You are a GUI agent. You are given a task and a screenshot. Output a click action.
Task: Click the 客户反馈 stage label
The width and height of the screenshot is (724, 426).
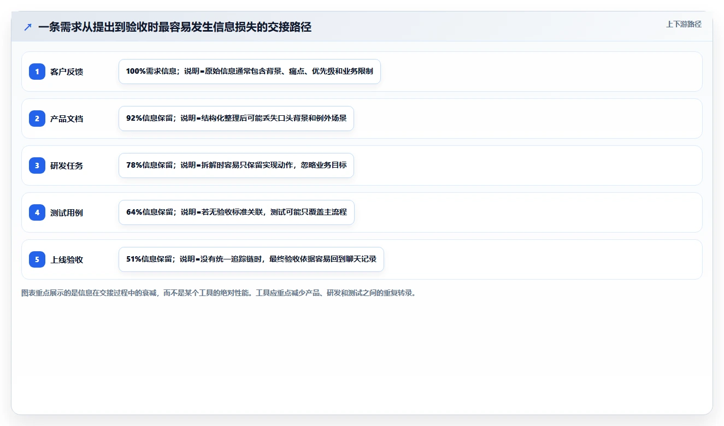pos(67,72)
